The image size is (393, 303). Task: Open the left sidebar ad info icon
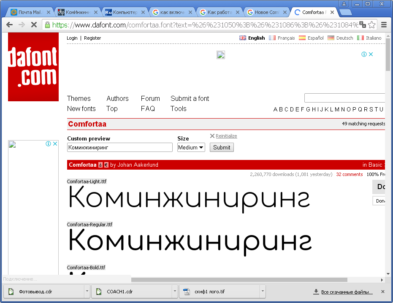pos(48,143)
